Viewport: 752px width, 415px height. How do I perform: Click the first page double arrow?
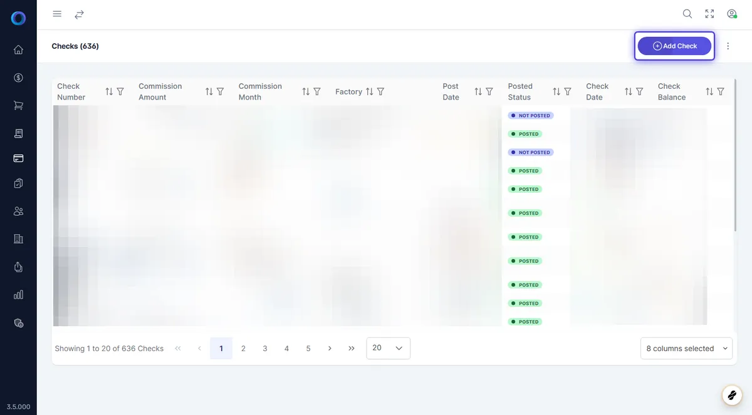(x=178, y=348)
